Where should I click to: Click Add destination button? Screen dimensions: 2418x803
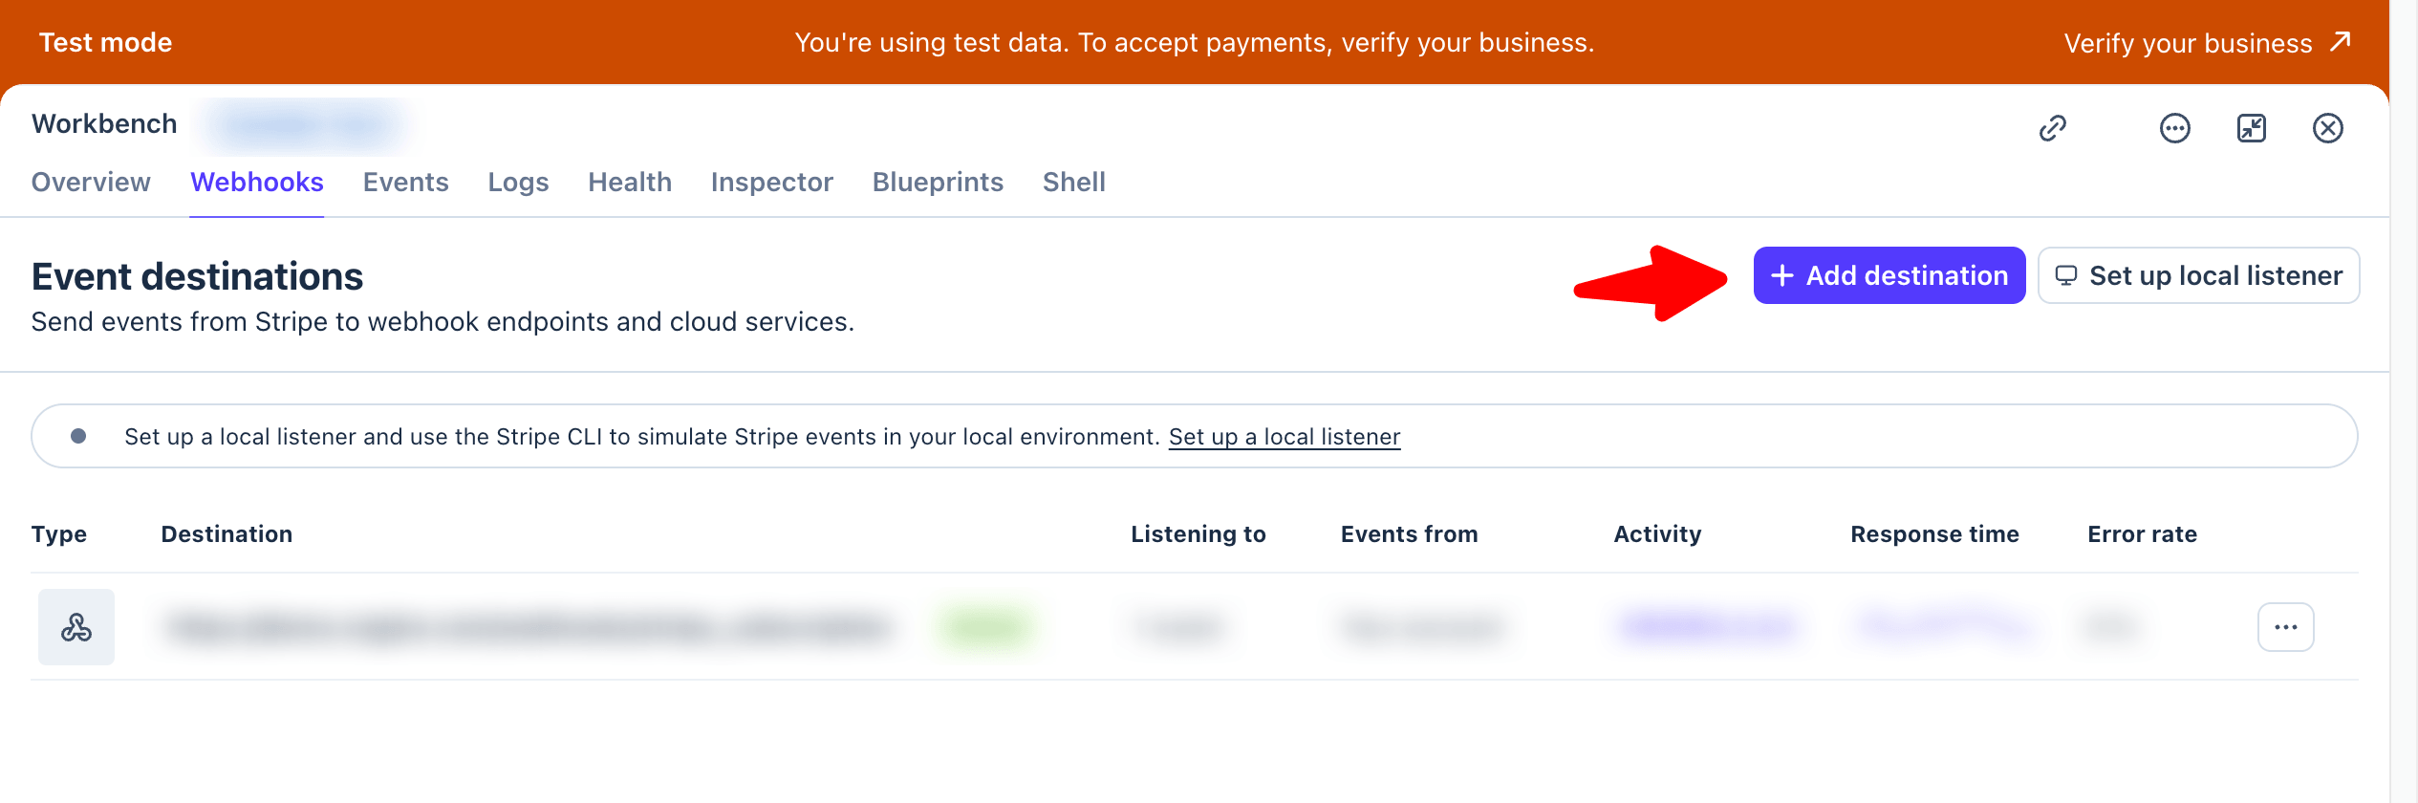[x=1889, y=275]
